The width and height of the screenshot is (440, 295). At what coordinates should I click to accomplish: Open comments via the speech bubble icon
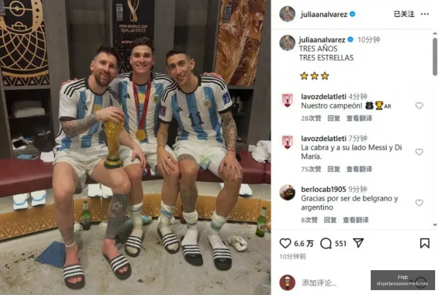(x=326, y=244)
